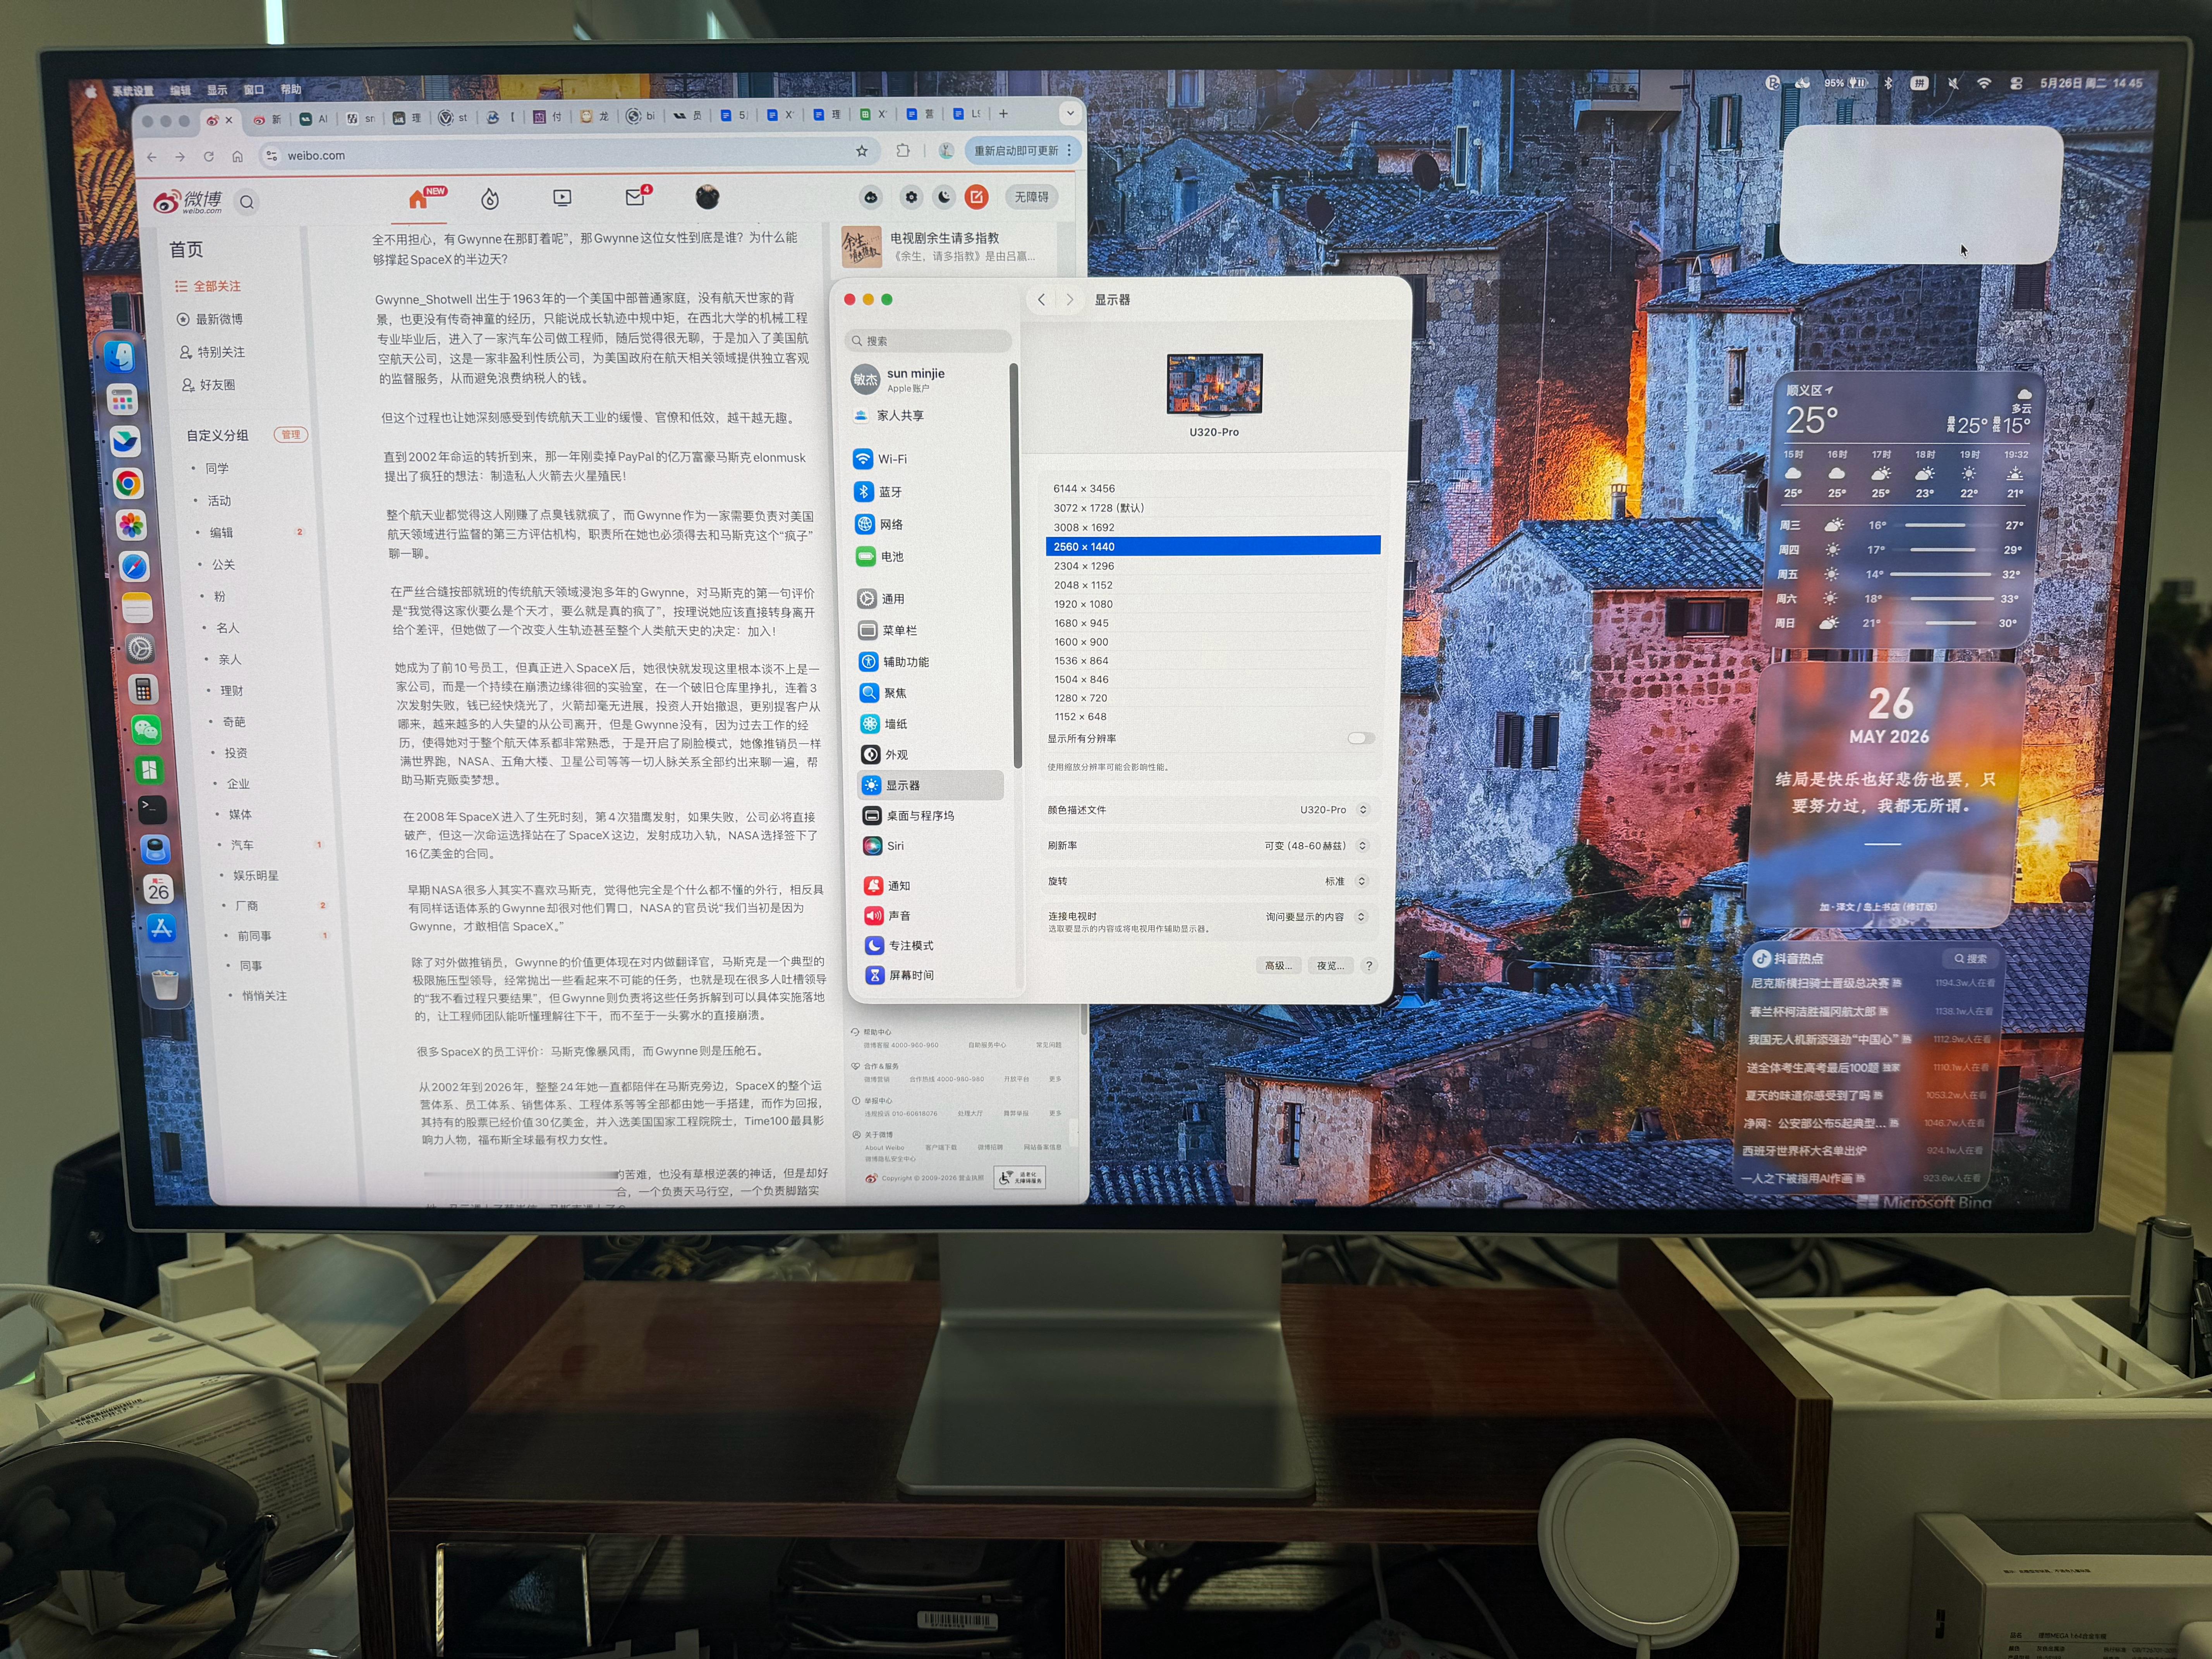
Task: Select 最新微博 in Weibo sidebar
Action: pyautogui.click(x=210, y=319)
